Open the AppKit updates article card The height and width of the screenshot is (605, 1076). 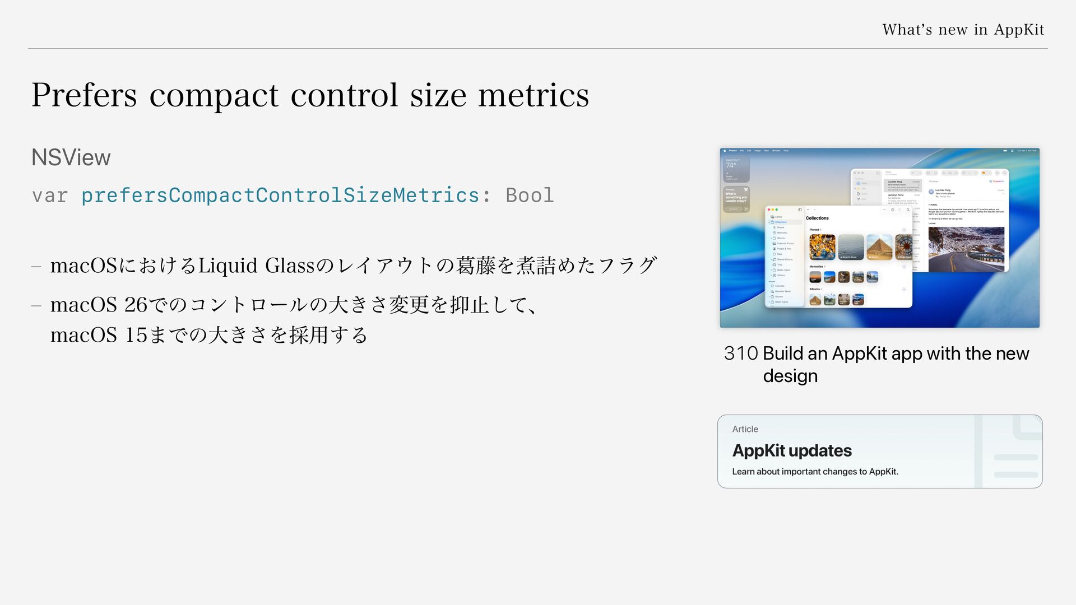880,452
